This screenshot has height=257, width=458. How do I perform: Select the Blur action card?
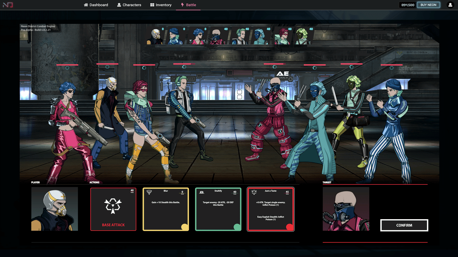[x=166, y=210]
